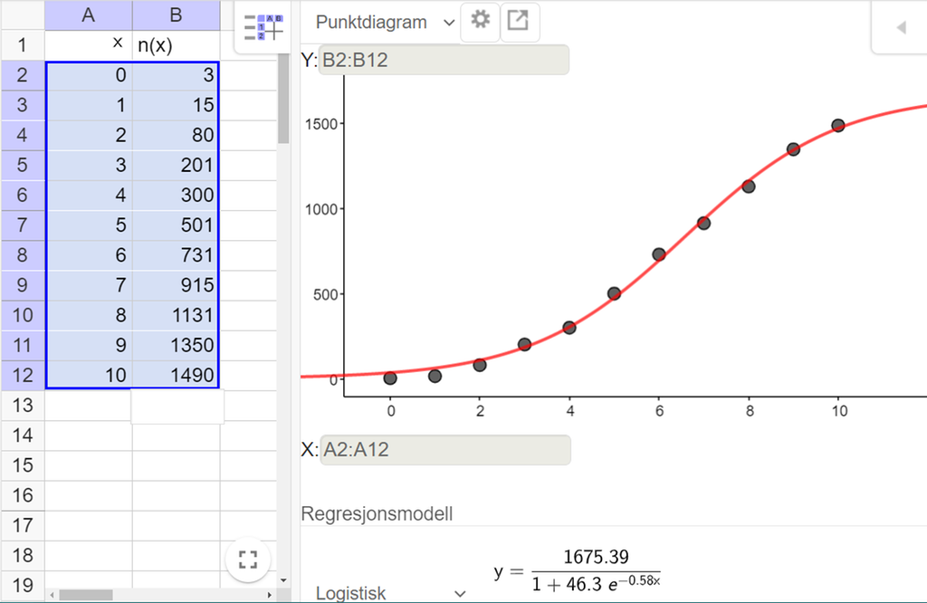Click the collapse panel arrow at right
Viewport: 927px width, 603px height.
pos(901,27)
